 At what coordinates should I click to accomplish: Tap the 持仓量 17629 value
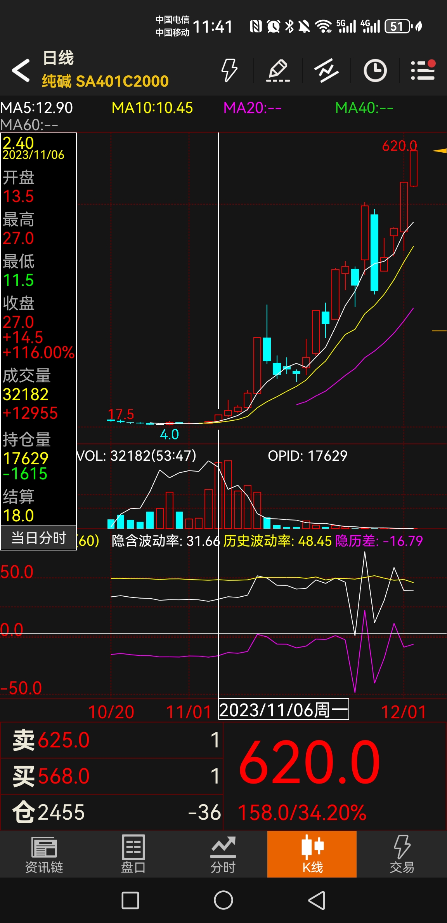pyautogui.click(x=26, y=458)
